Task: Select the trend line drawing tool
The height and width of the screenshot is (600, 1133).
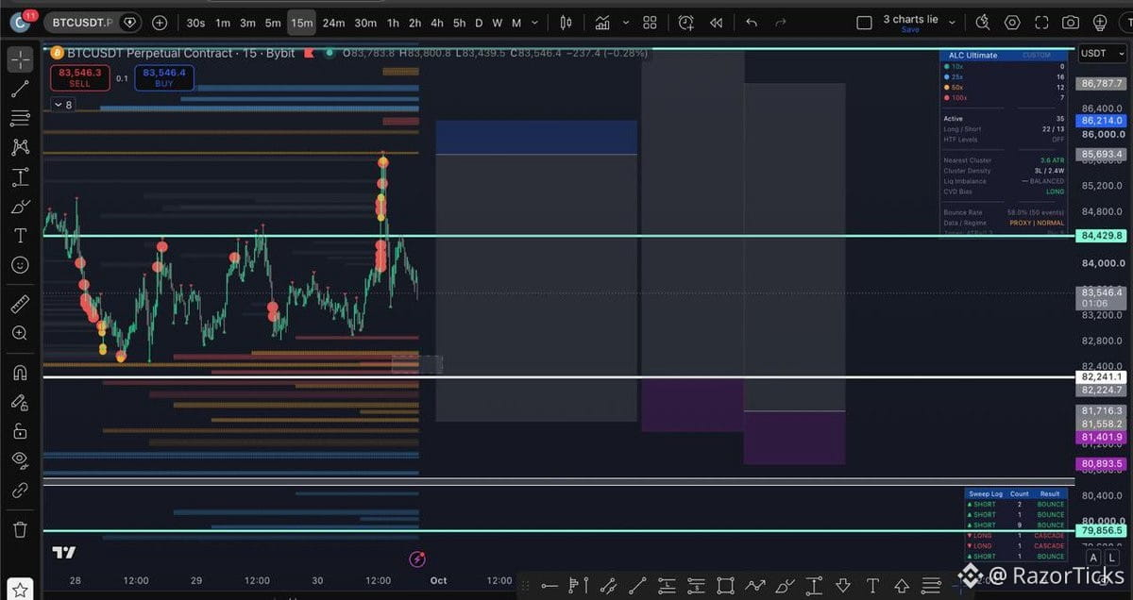Action: (x=20, y=90)
